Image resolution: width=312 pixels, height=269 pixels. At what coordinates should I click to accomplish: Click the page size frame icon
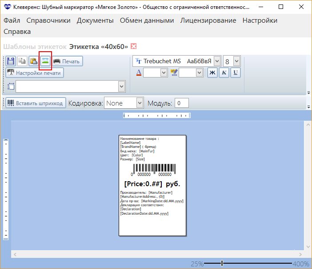(11, 86)
